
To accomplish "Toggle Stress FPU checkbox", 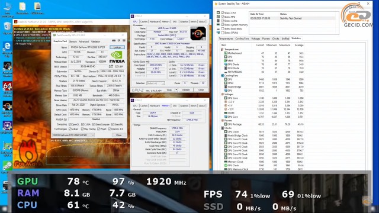I will (x=223, y=17).
